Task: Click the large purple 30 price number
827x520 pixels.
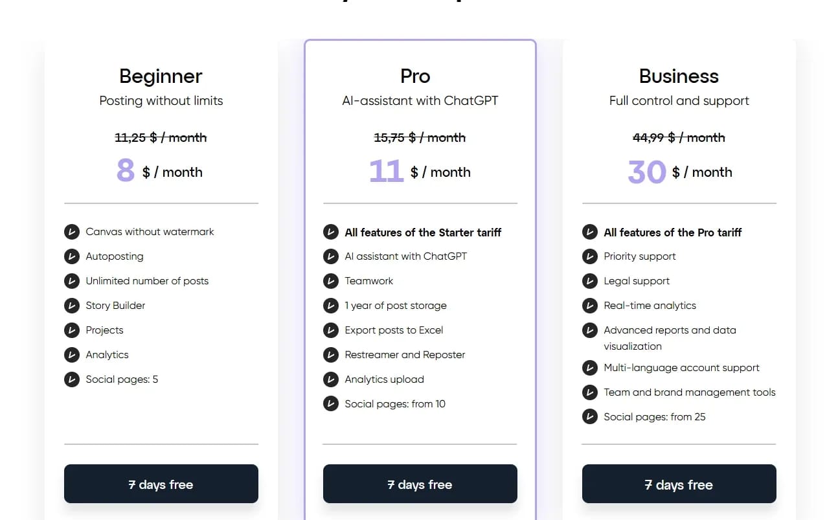Action: (x=647, y=172)
